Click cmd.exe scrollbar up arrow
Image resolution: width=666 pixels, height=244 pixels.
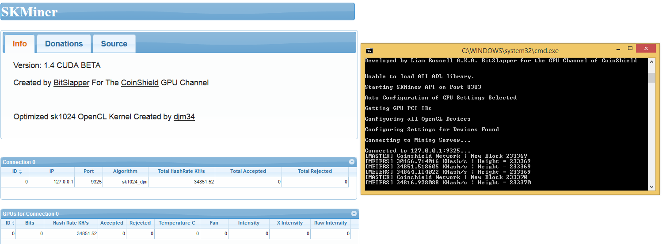(651, 62)
